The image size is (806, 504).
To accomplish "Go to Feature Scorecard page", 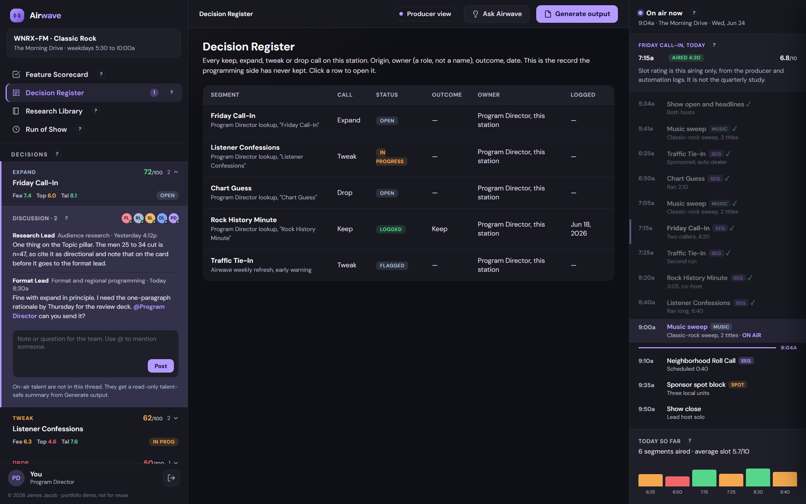I will [94, 74].
